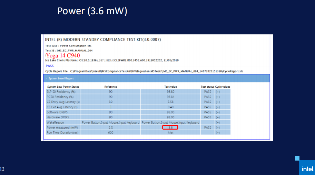Click the Intel logo
Screen dimensions: 315x175
307,168
